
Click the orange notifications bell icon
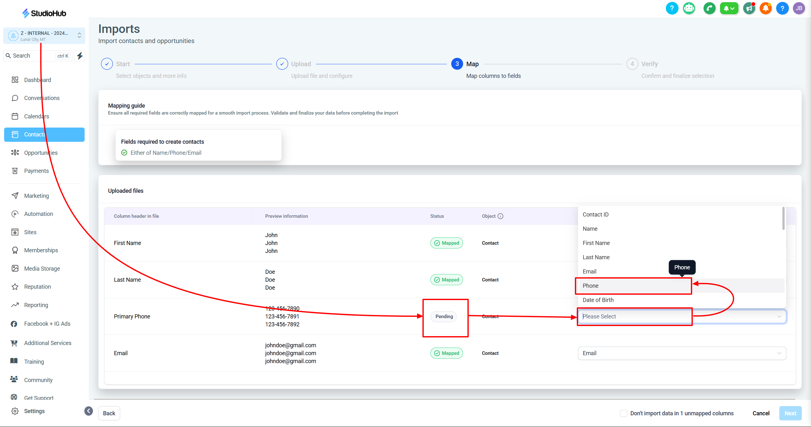click(x=766, y=8)
